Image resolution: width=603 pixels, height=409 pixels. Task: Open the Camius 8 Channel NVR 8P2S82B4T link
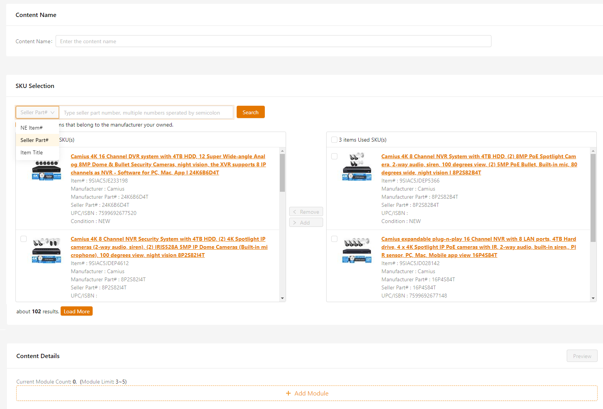pos(479,164)
